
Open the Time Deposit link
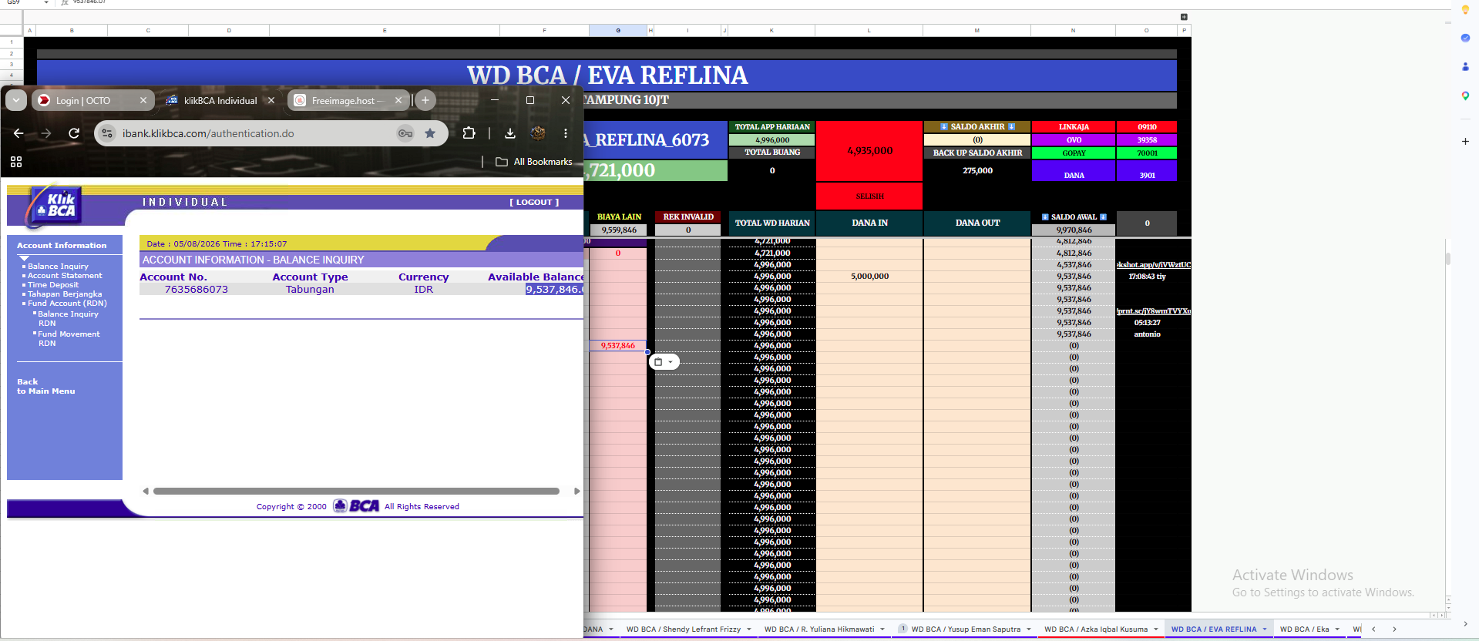53,285
